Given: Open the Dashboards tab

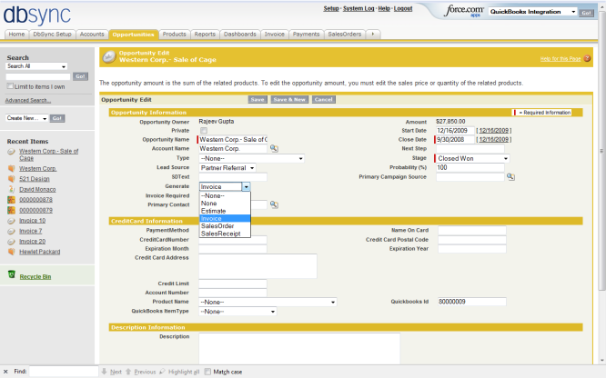Looking at the screenshot, I should [x=240, y=34].
